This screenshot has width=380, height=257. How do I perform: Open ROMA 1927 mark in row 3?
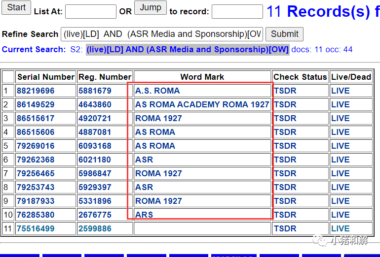click(x=158, y=118)
